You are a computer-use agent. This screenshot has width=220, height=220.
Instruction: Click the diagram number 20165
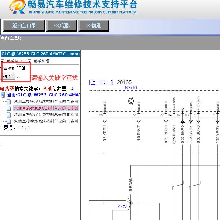(124, 82)
